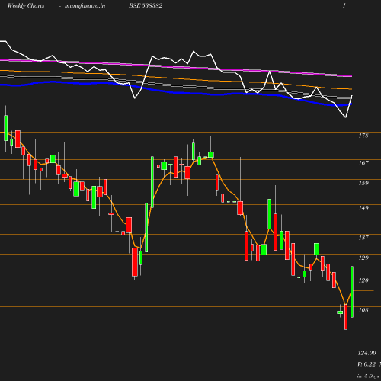This screenshot has width=381, height=381.
Task: Click the last tall green candlestick
Action: [x=352, y=292]
